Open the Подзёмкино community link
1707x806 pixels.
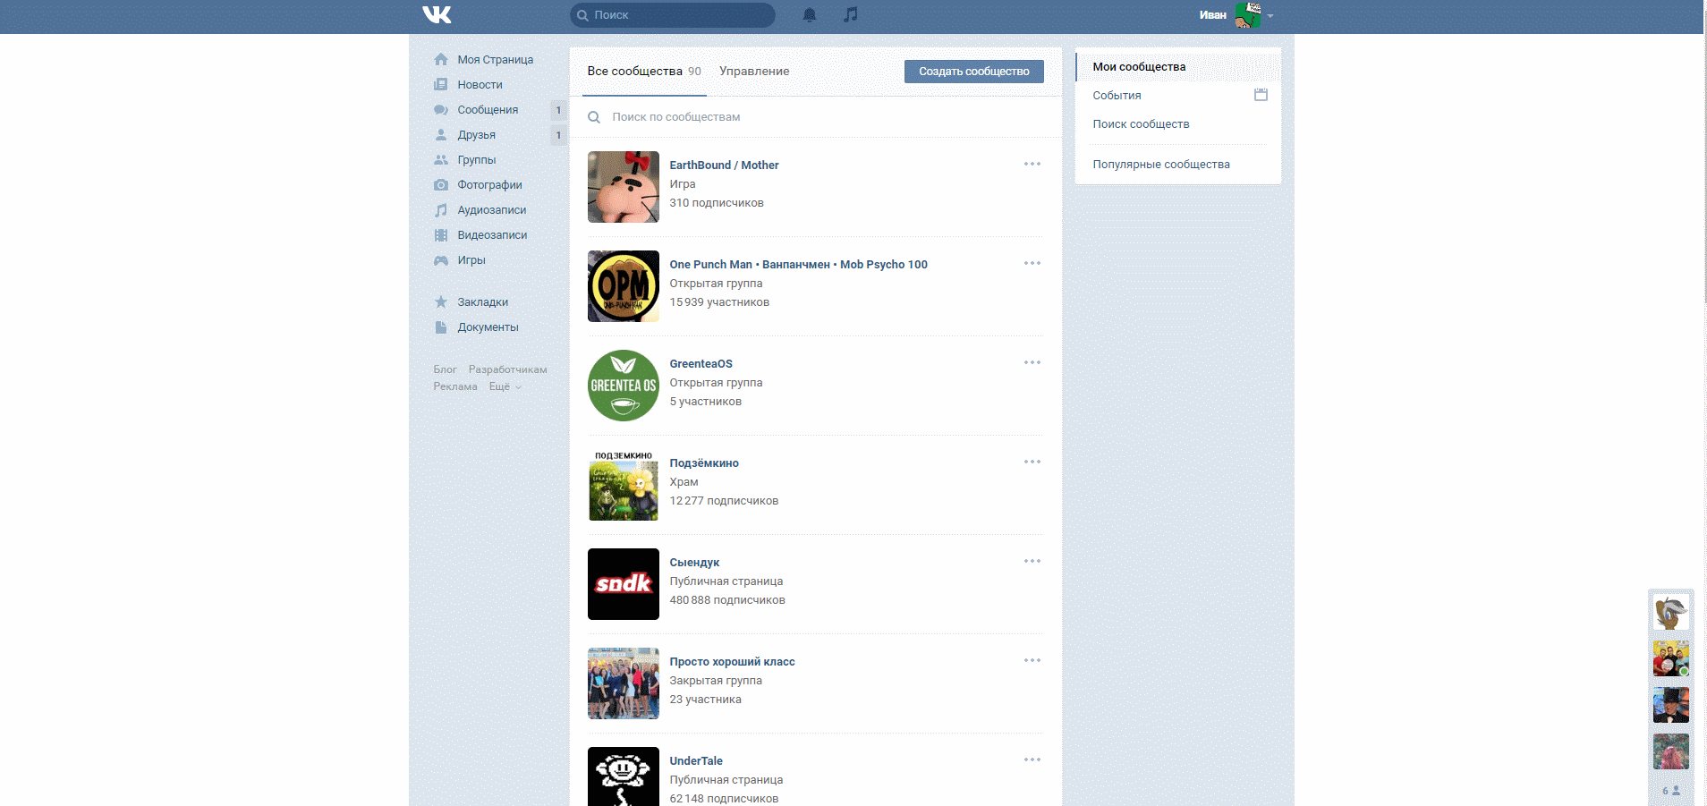(704, 463)
